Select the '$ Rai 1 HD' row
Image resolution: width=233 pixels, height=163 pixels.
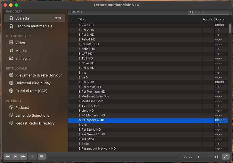coord(148,25)
